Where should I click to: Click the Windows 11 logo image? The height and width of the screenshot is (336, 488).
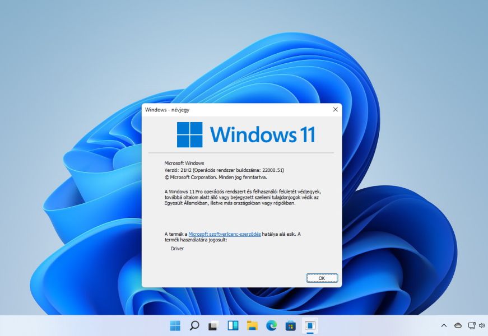click(246, 135)
